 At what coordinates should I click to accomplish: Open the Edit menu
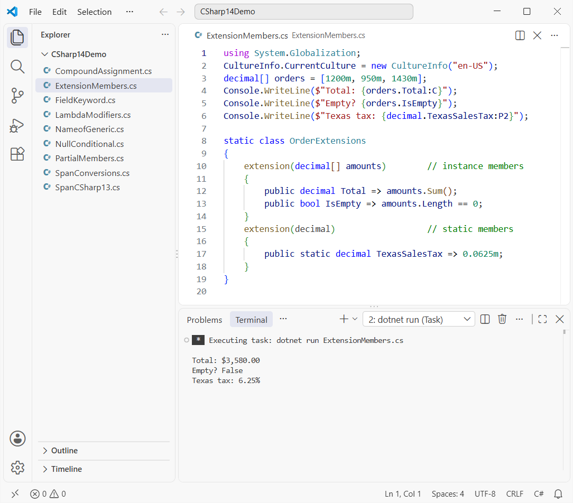(x=59, y=12)
